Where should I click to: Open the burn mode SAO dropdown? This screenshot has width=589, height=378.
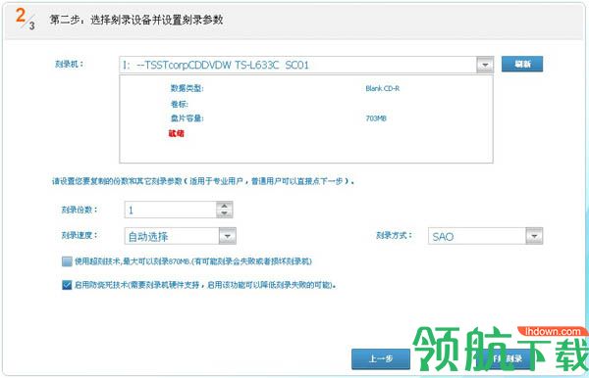click(534, 236)
